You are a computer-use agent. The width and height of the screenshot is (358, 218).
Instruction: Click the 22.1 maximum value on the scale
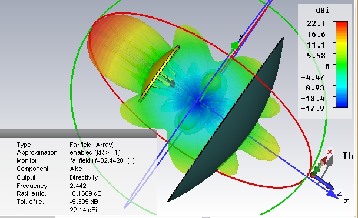coord(316,24)
